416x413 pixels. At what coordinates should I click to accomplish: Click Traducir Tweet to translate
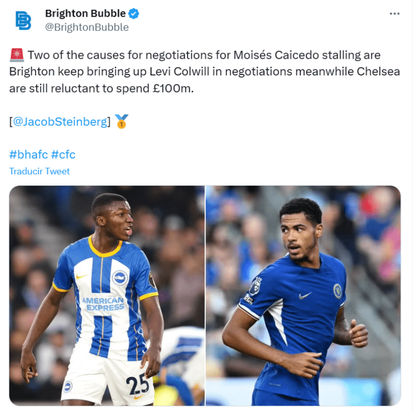tap(40, 171)
